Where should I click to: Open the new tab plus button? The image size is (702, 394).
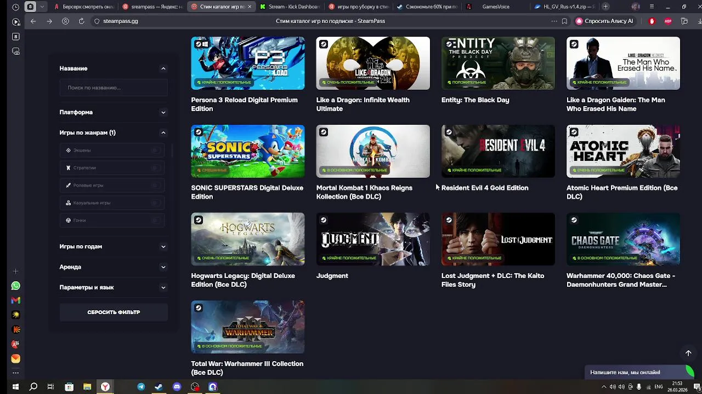(605, 7)
